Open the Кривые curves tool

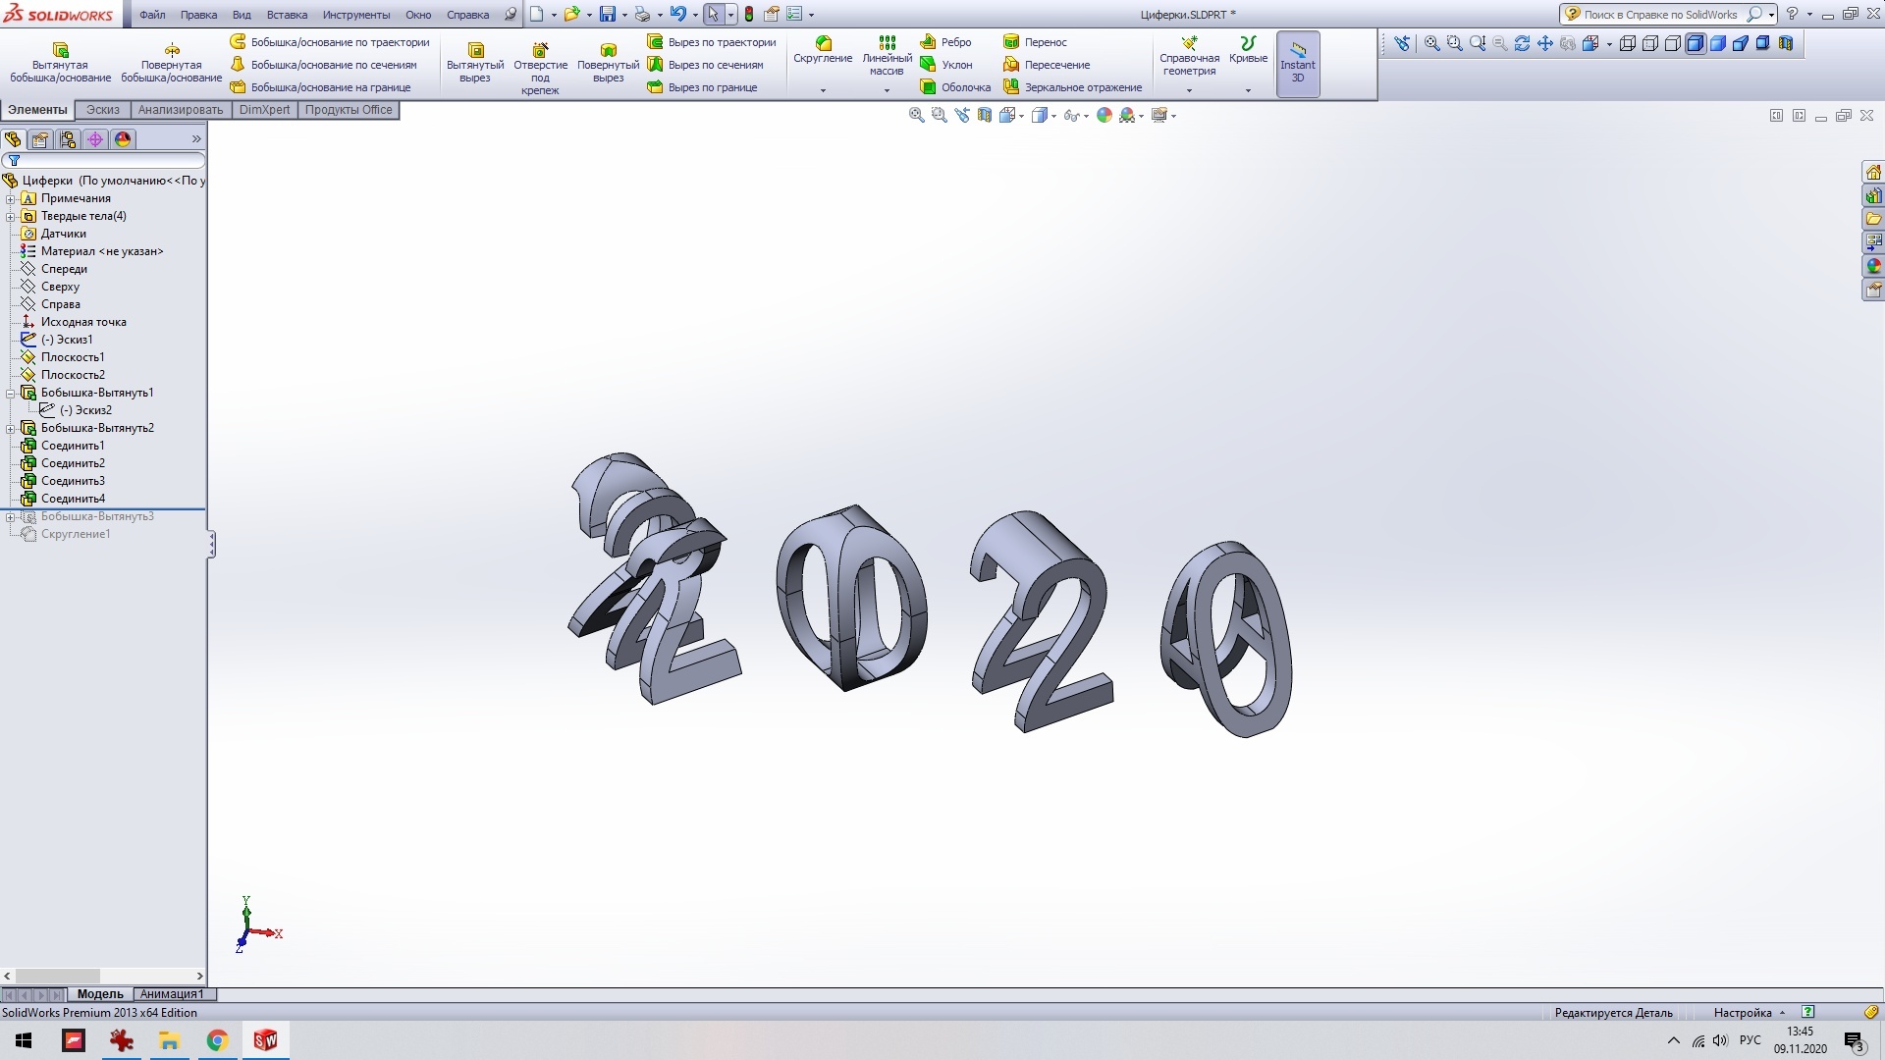coord(1248,51)
